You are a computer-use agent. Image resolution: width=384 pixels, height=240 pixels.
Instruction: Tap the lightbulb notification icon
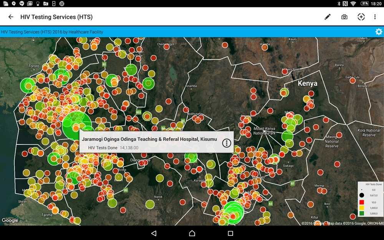(38, 3)
